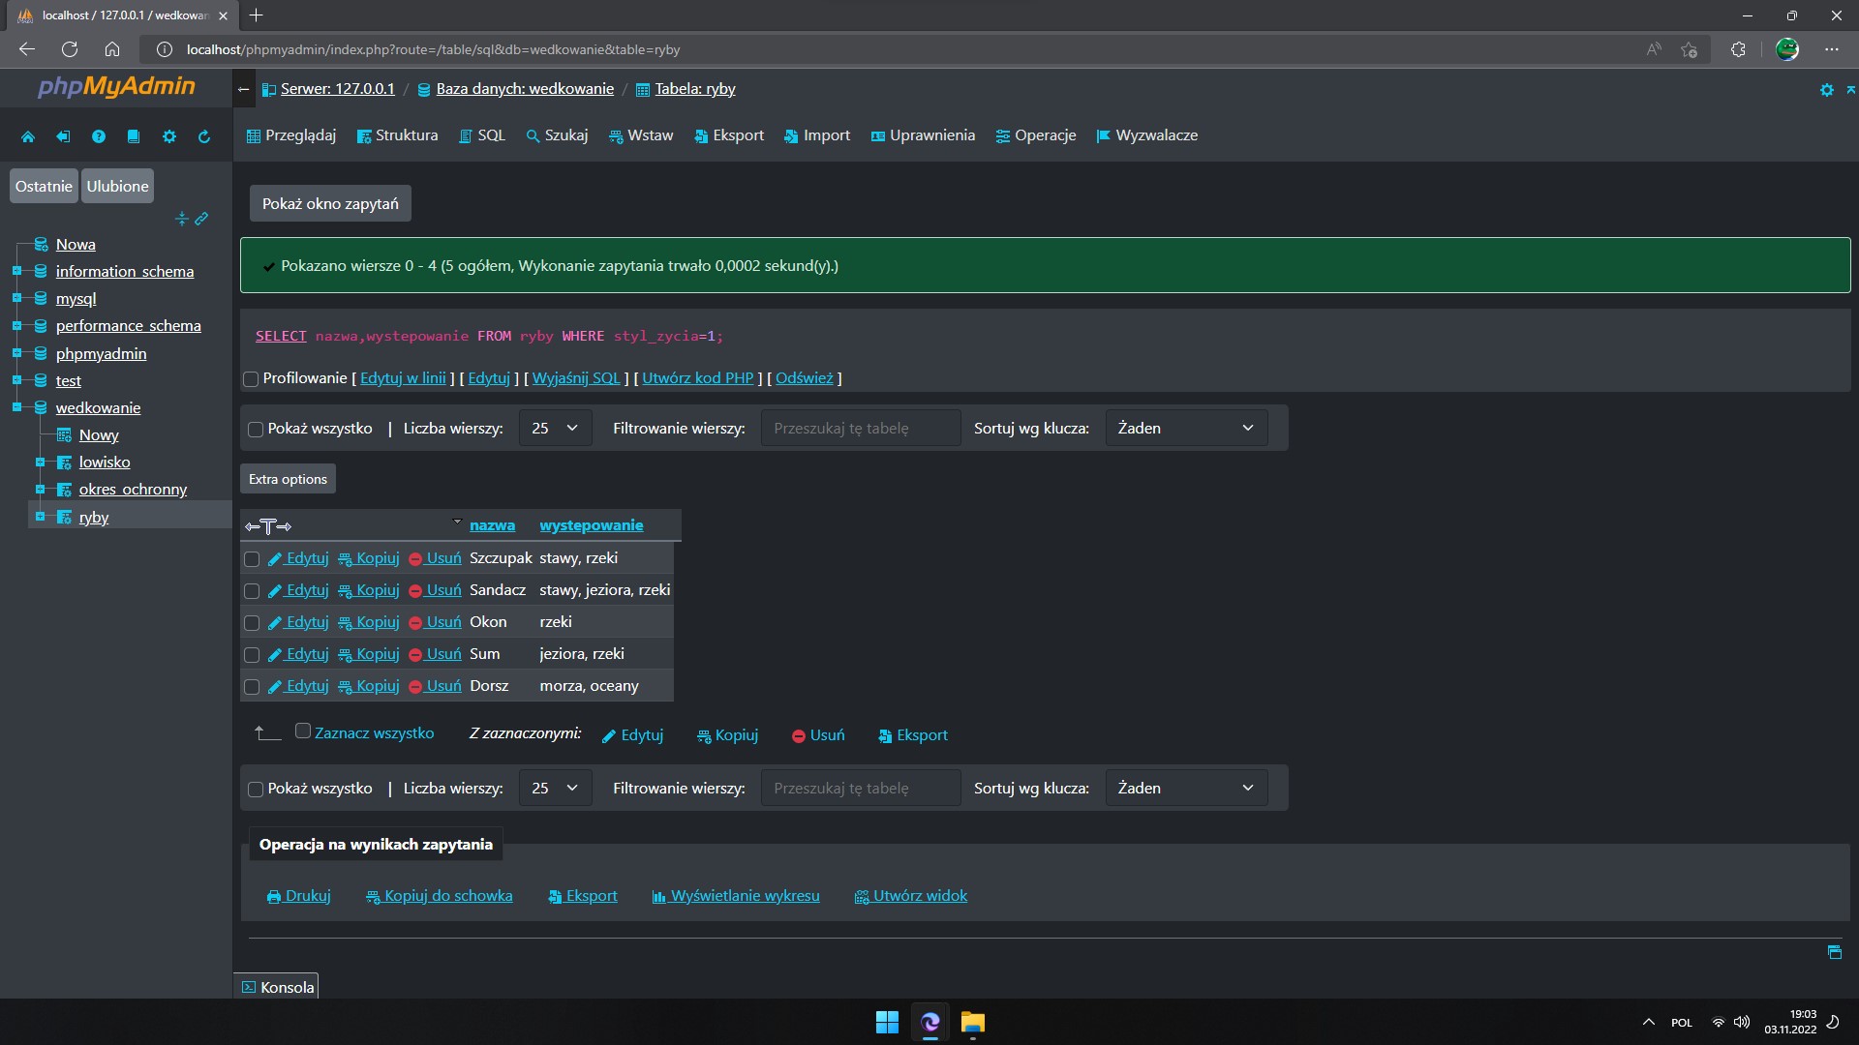The width and height of the screenshot is (1859, 1045).
Task: Open the Wyzwalacze tab
Action: (x=1147, y=135)
